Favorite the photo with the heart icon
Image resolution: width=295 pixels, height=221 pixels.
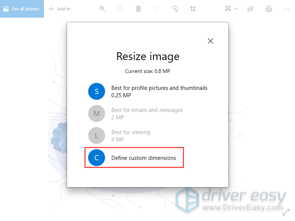point(156,8)
